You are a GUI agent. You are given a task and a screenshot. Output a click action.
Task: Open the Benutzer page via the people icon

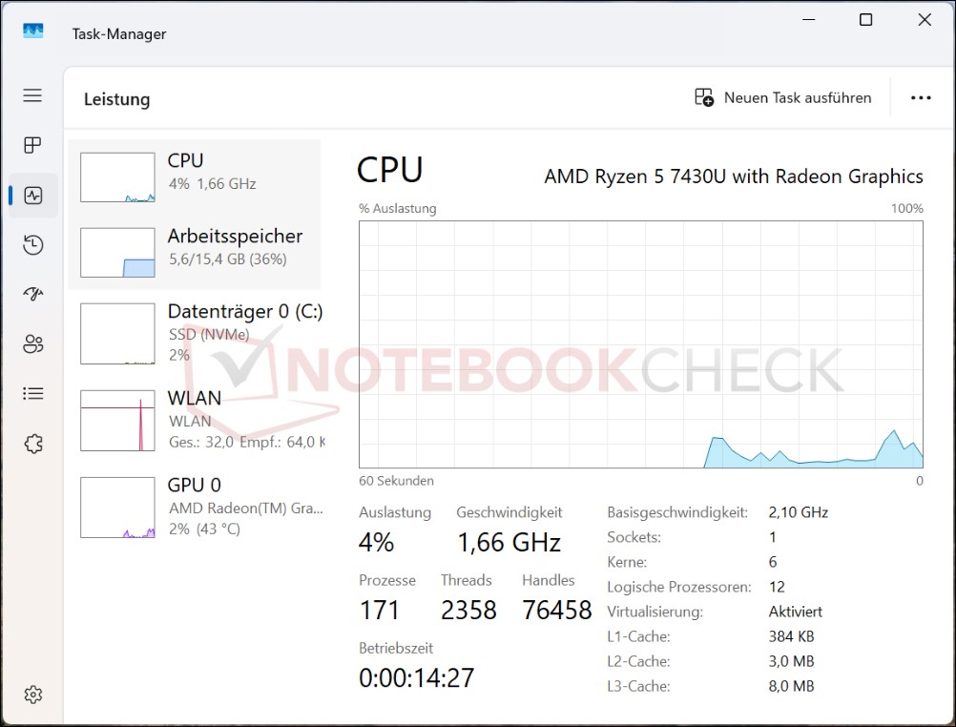tap(32, 344)
